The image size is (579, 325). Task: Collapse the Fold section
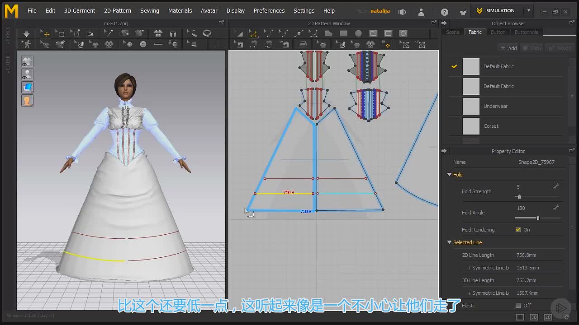pos(449,175)
